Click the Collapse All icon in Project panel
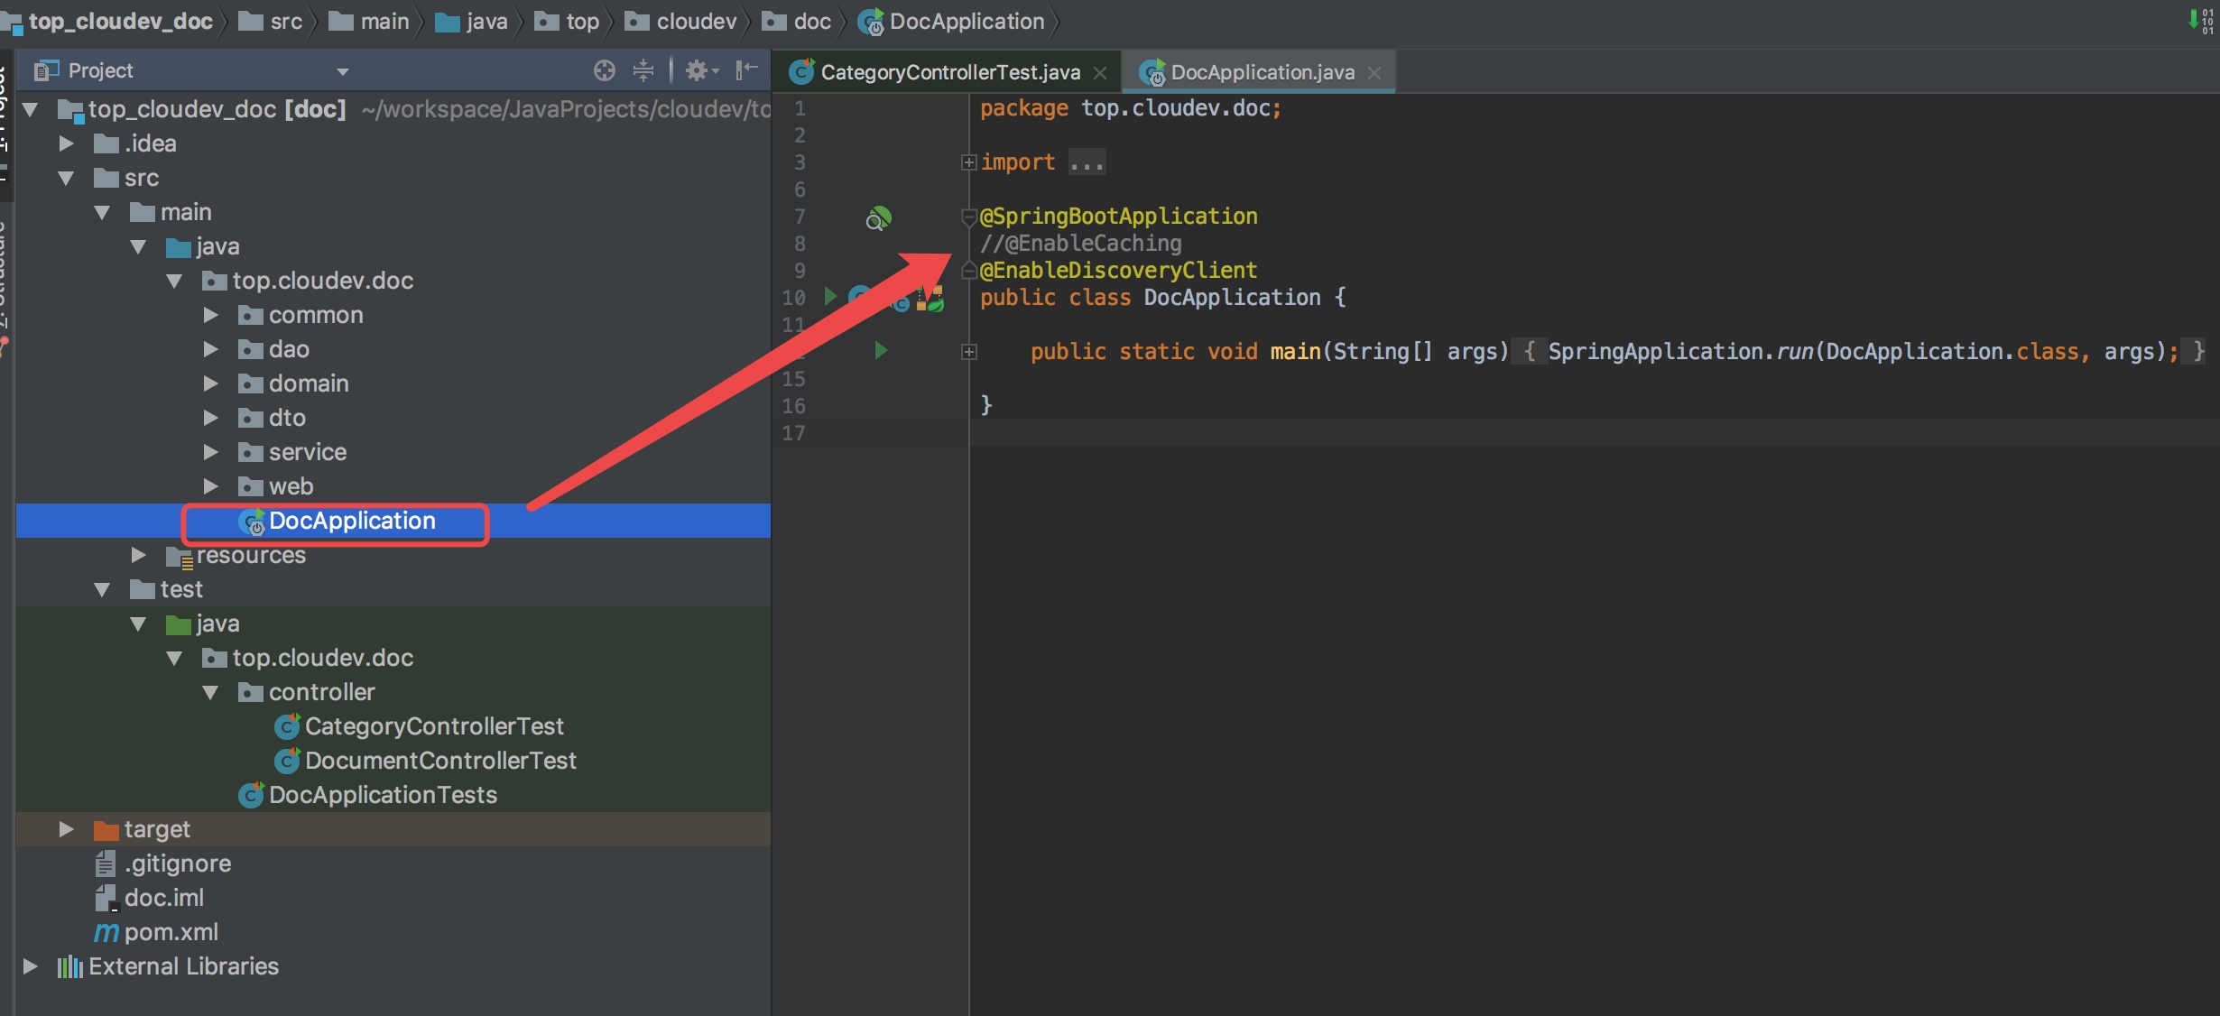The height and width of the screenshot is (1016, 2220). tap(643, 70)
